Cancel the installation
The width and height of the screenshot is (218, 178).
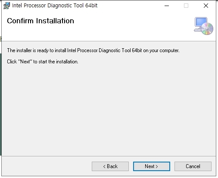[193, 166]
